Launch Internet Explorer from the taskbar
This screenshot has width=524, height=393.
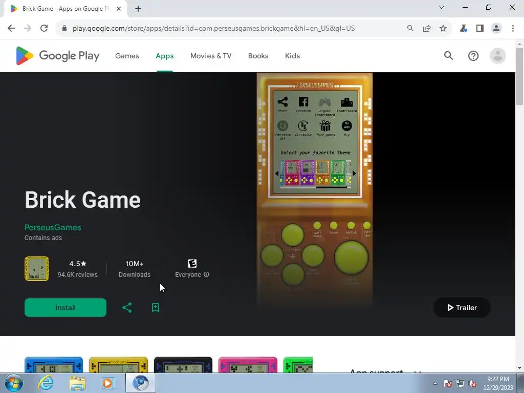click(45, 383)
